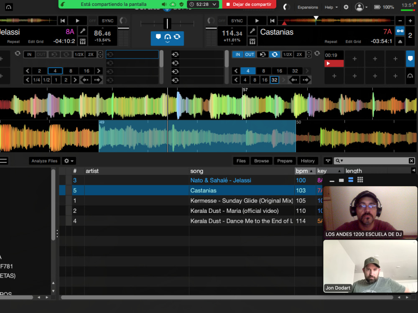The image size is (418, 313).
Task: Click the reloop icon on right deck
Action: (263, 55)
